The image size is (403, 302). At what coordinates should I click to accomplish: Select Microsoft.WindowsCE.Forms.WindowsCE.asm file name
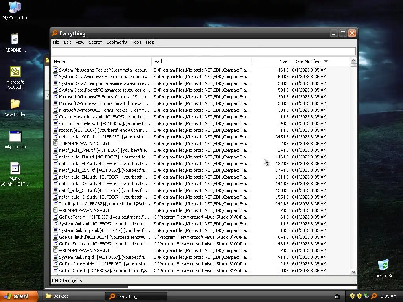[104, 97]
